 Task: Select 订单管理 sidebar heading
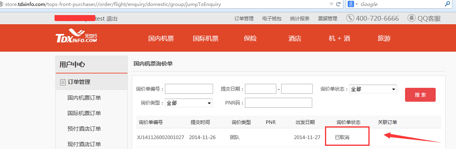pos(79,82)
